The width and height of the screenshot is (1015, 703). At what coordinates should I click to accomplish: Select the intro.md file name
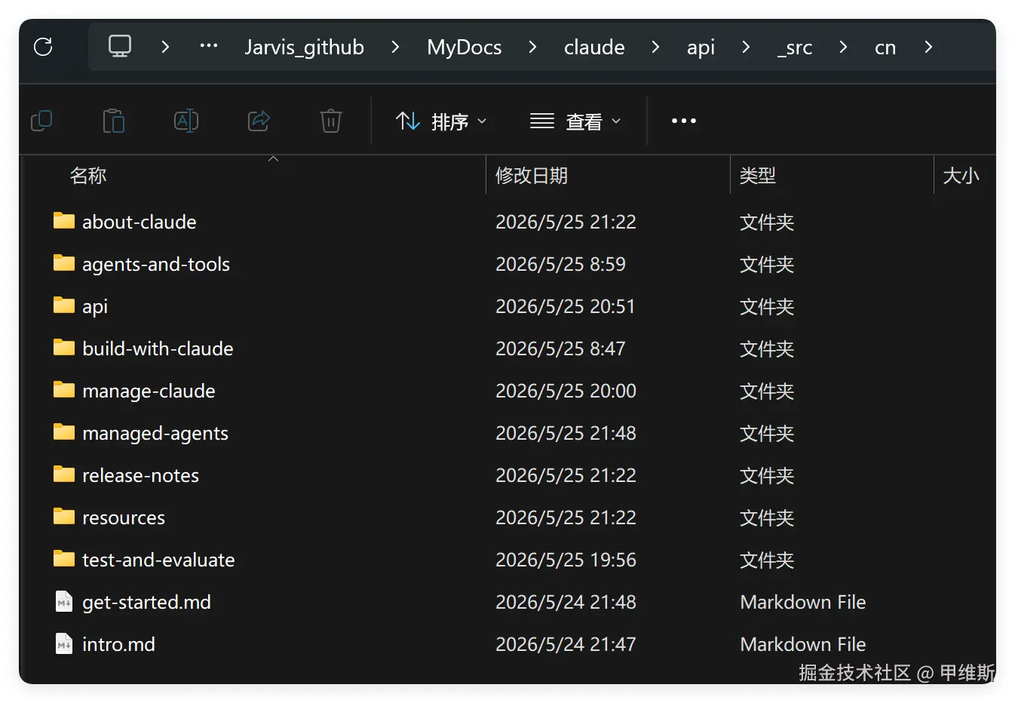(118, 644)
